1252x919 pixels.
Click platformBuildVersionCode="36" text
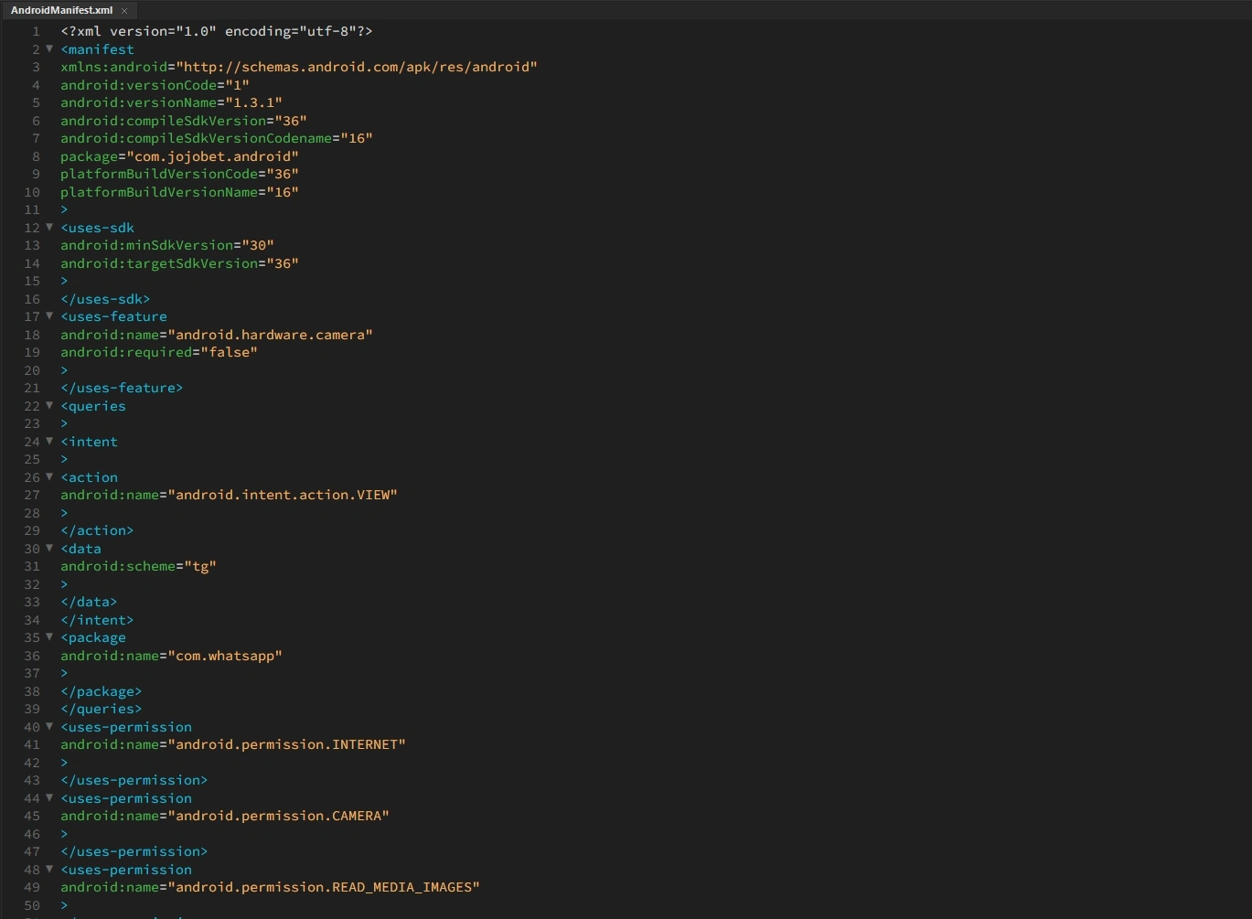[179, 174]
